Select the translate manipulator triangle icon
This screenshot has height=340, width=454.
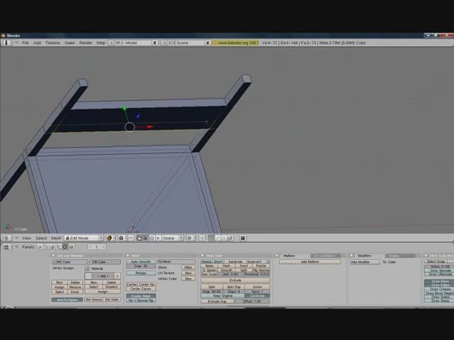tap(145, 238)
